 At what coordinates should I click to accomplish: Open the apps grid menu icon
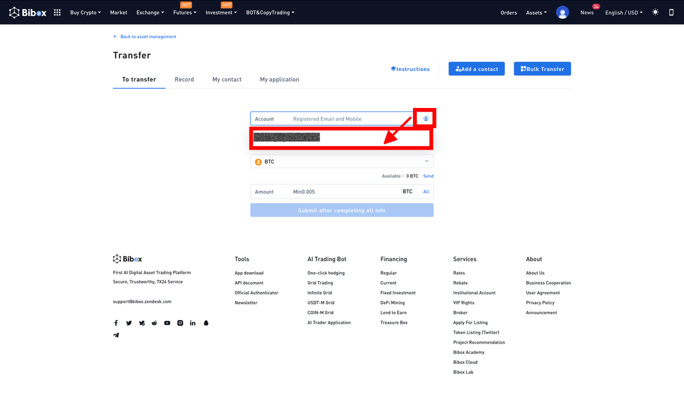click(57, 12)
